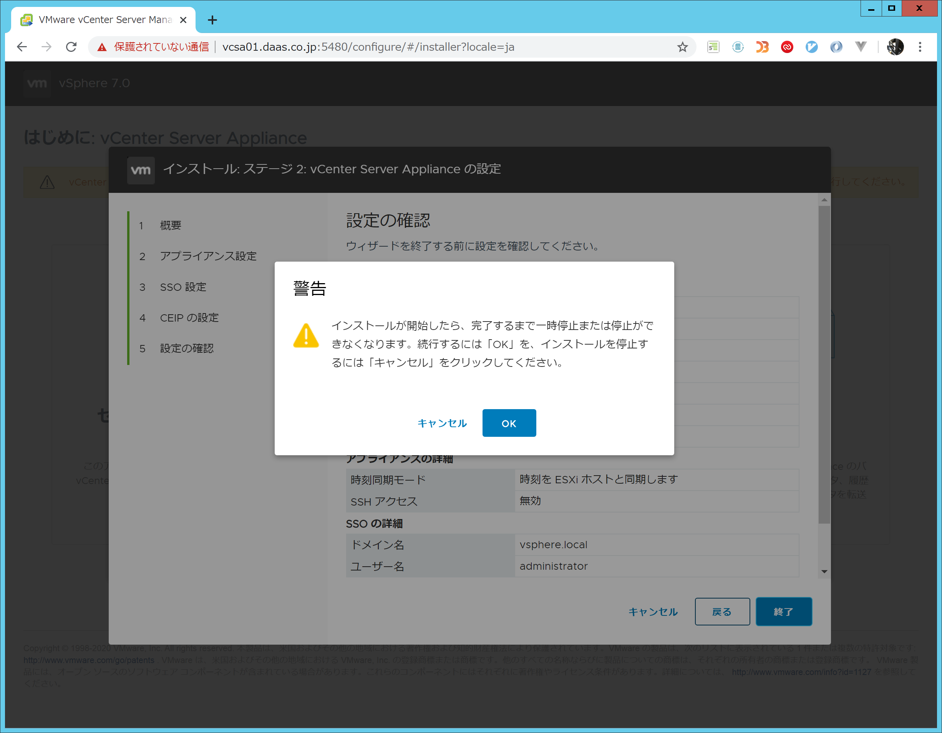The height and width of the screenshot is (733, 942).
Task: Open the blue checkmark extension icon
Action: pos(811,46)
